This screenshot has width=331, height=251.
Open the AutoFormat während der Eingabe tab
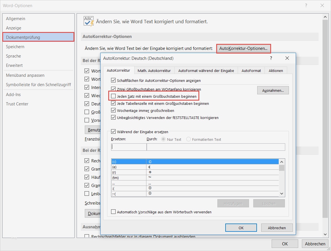[206, 71]
